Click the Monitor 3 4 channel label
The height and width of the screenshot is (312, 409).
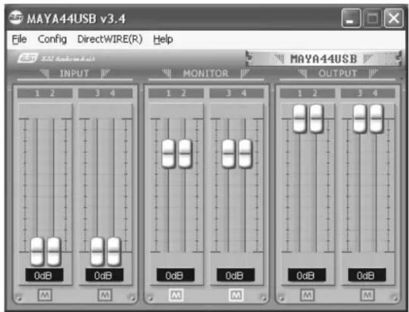pyautogui.click(x=236, y=93)
